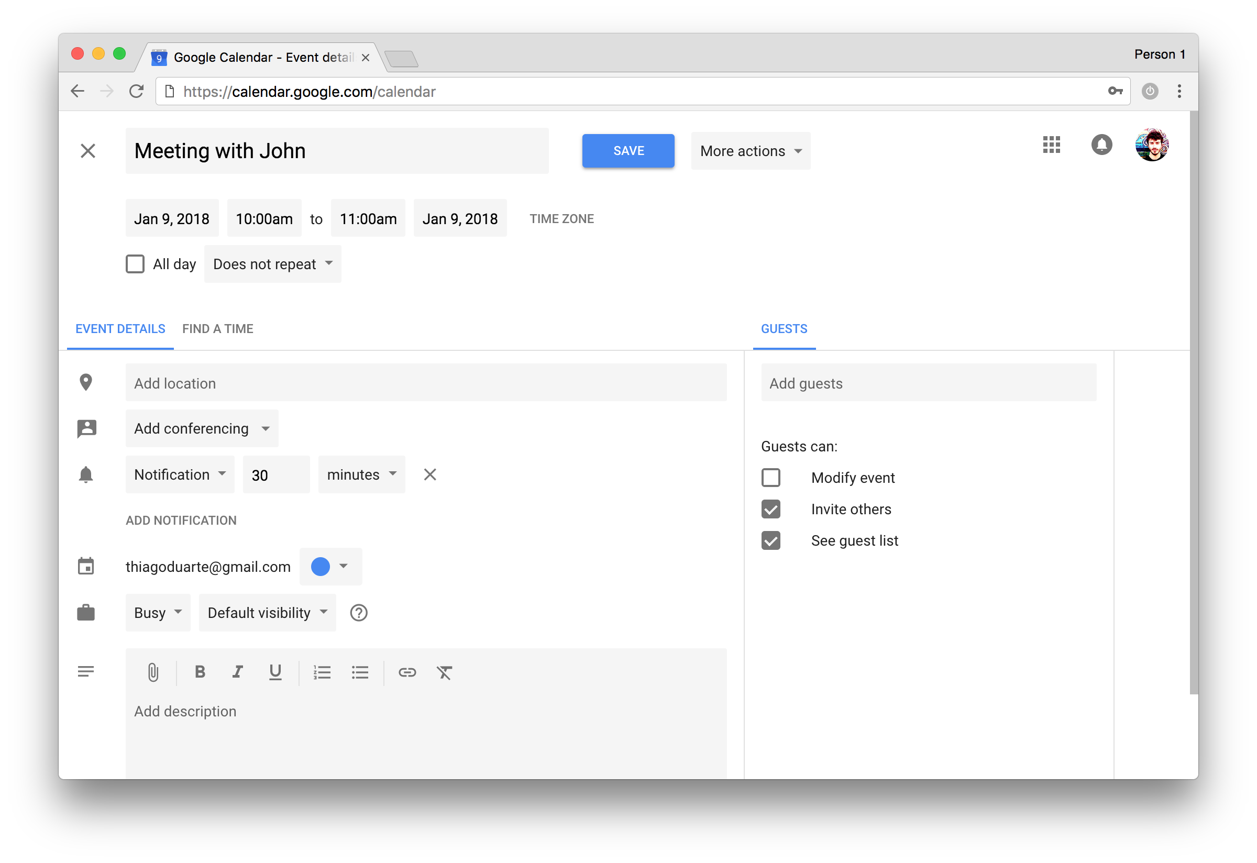Image resolution: width=1257 pixels, height=863 pixels.
Task: Open the Add conferencing dropdown
Action: click(x=202, y=428)
